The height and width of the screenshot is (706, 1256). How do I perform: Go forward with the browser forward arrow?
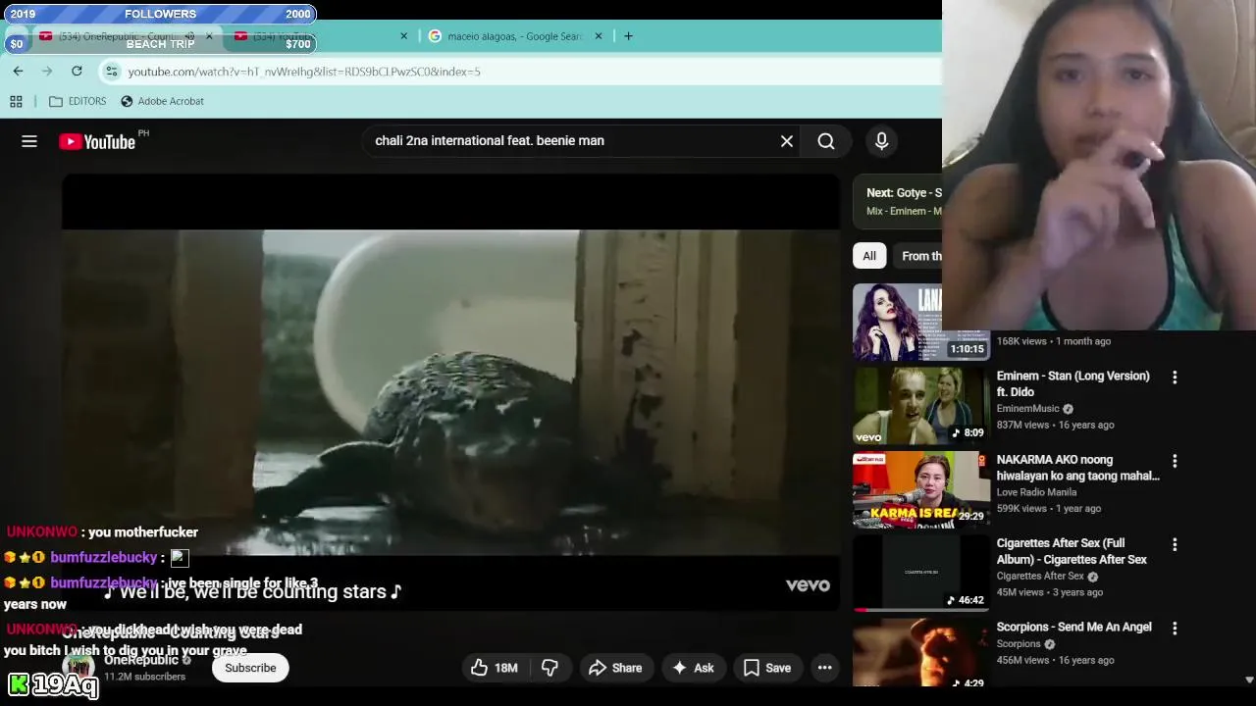(x=47, y=71)
